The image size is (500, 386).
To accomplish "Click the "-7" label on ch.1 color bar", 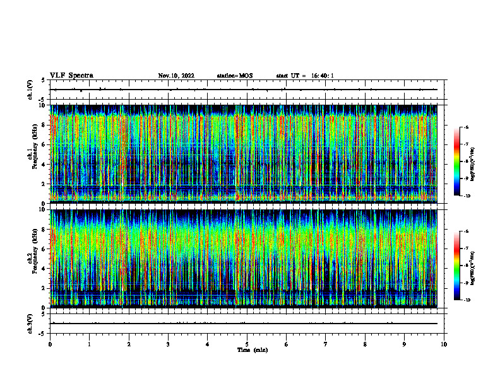I will [x=466, y=144].
